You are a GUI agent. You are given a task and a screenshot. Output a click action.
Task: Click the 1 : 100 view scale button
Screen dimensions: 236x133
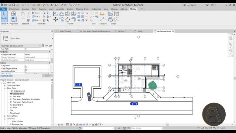(60, 125)
